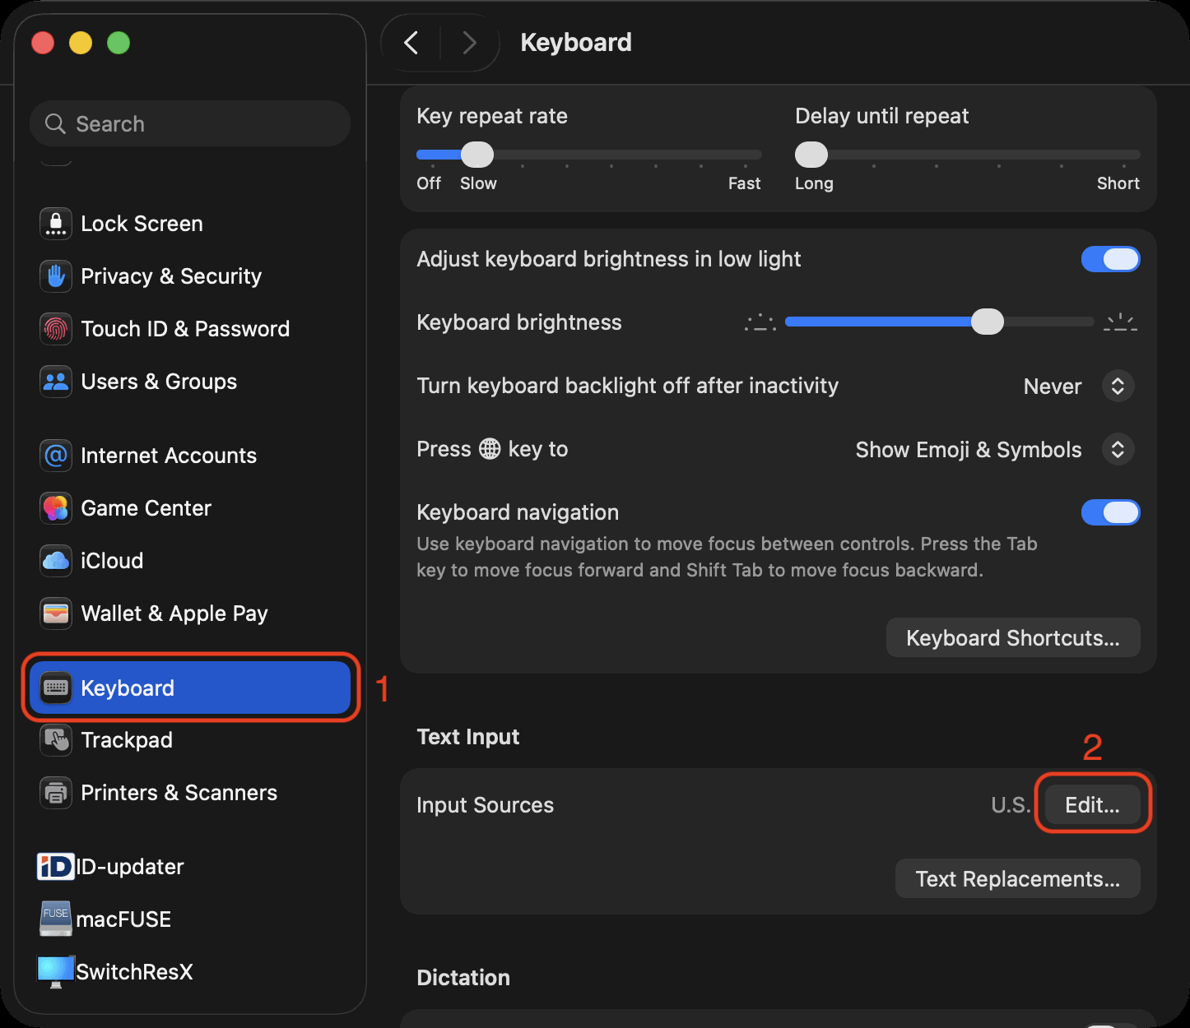Click the Key repeat rate slider
This screenshot has height=1028, width=1190.
click(589, 155)
